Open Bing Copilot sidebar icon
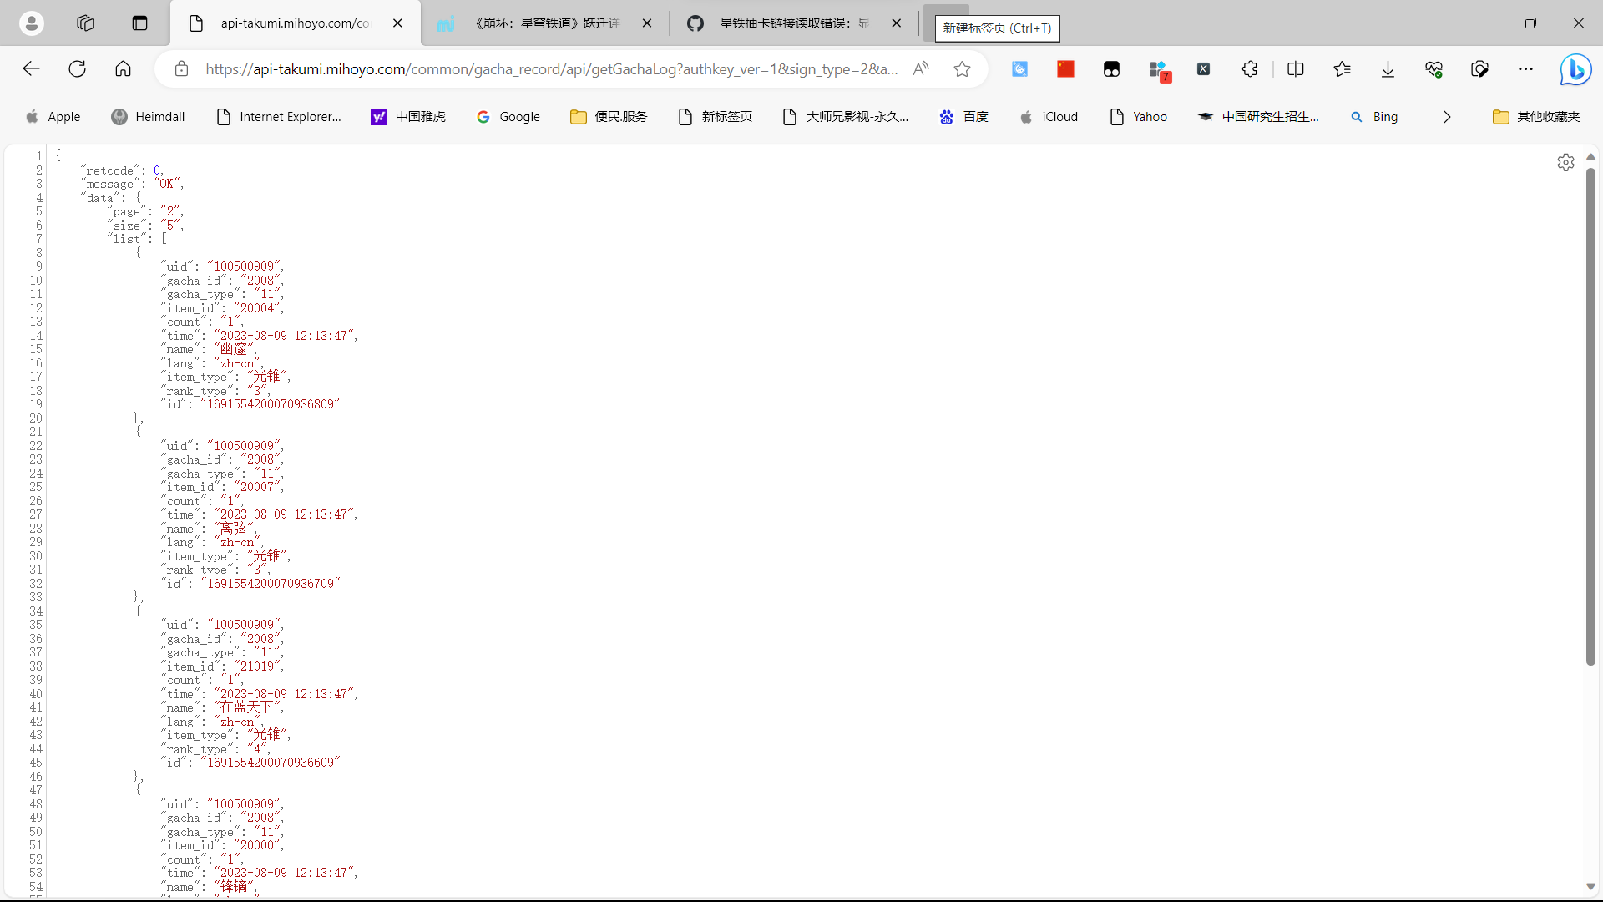This screenshot has width=1603, height=902. [1575, 69]
